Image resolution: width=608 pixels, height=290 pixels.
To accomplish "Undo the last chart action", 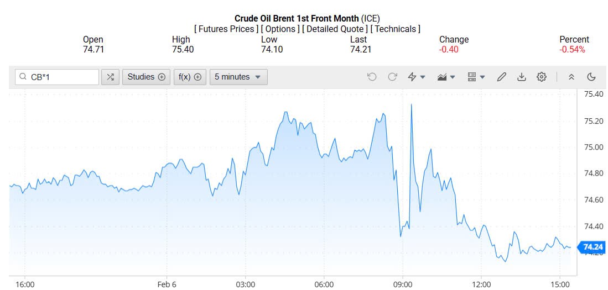I will 372,77.
